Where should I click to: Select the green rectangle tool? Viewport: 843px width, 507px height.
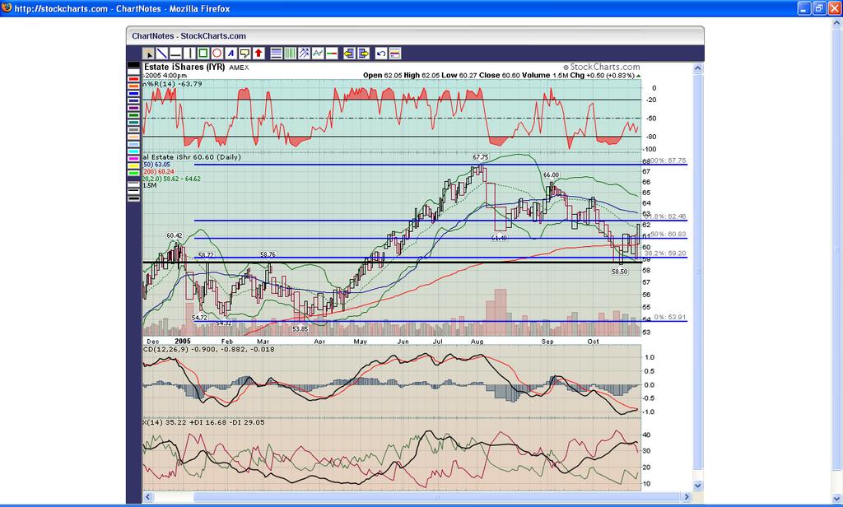(x=203, y=53)
